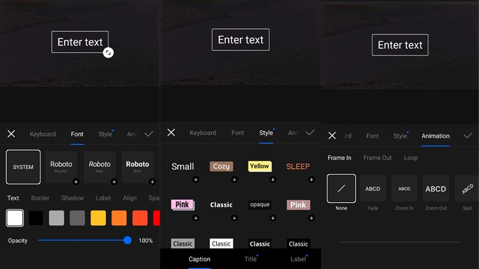This screenshot has height=269, width=479.
Task: Select the Roboto Bold font tile
Action: pyautogui.click(x=138, y=167)
